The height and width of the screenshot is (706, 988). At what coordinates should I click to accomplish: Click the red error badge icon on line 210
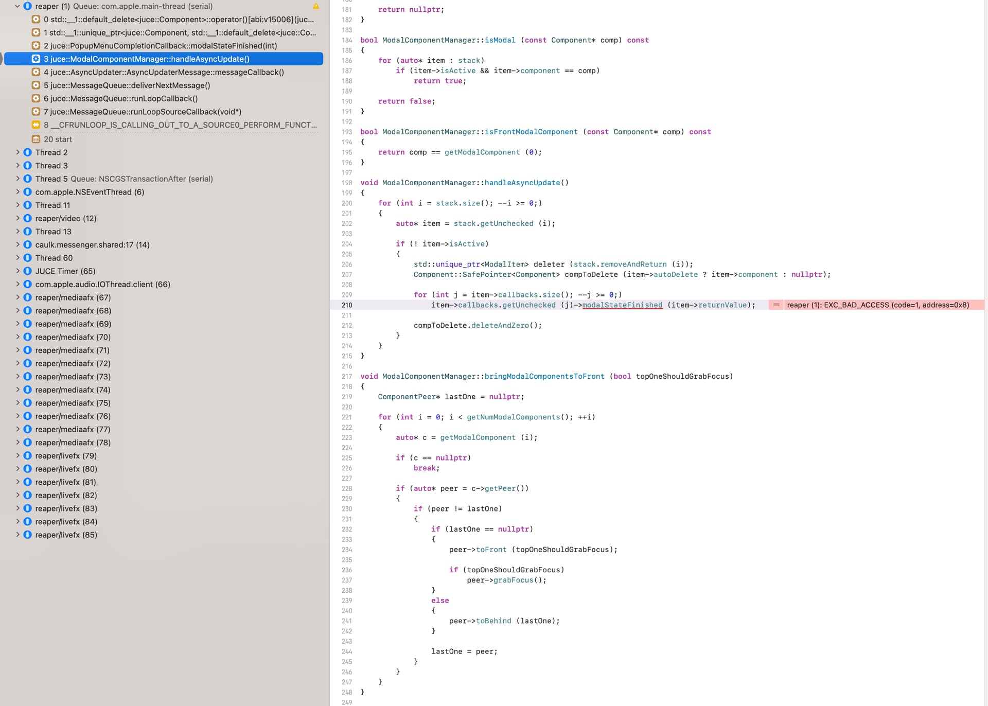(x=776, y=305)
